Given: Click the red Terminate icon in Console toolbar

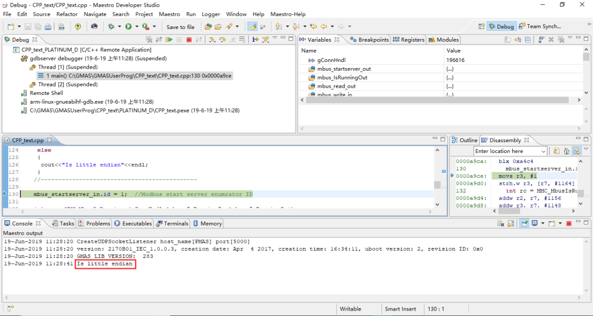Looking at the screenshot, I should click(569, 223).
